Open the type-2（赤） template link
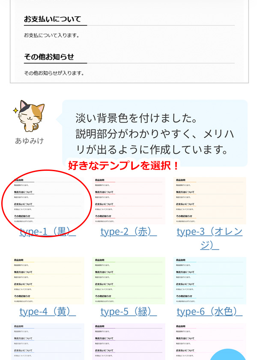The image size is (257, 360). [128, 232]
